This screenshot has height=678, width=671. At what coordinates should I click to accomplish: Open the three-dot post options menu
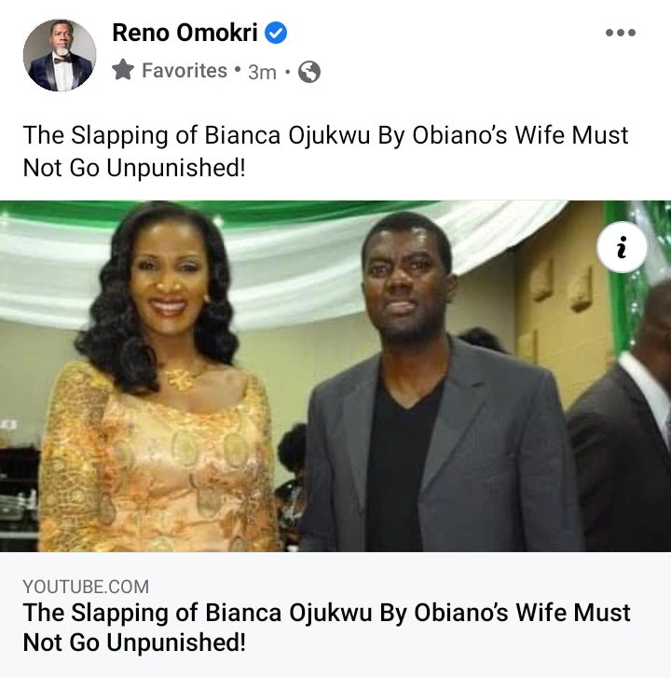(x=620, y=33)
